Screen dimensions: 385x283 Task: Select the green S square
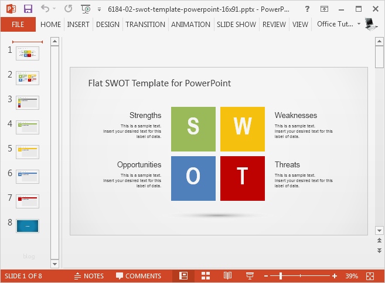(x=193, y=129)
